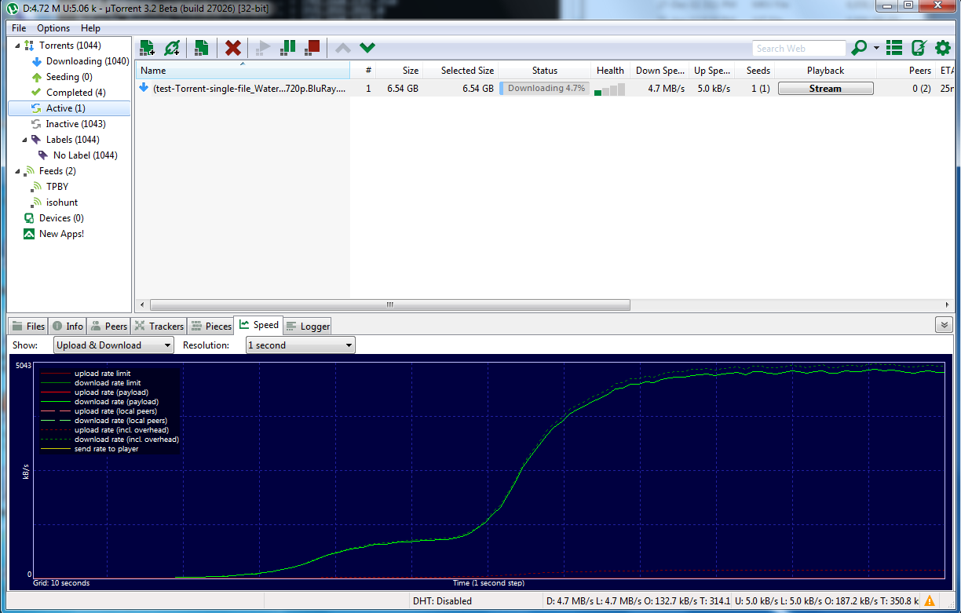Click the search magnifier icon

pos(860,48)
